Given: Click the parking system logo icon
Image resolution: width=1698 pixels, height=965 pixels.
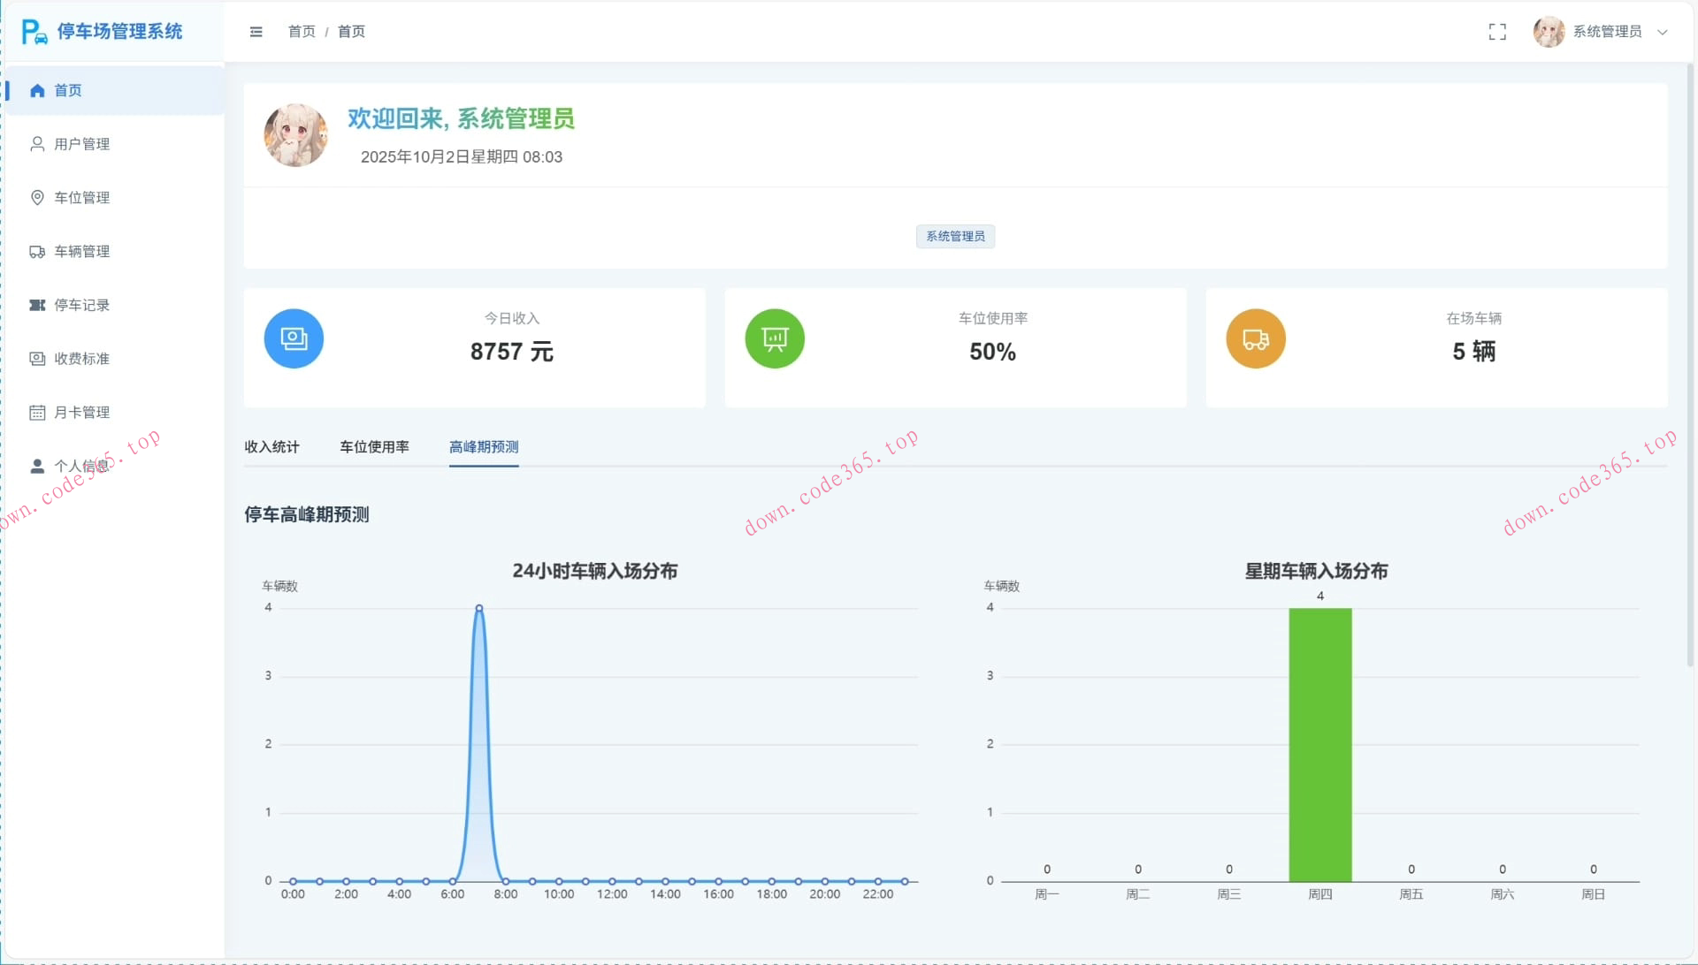Looking at the screenshot, I should (34, 32).
